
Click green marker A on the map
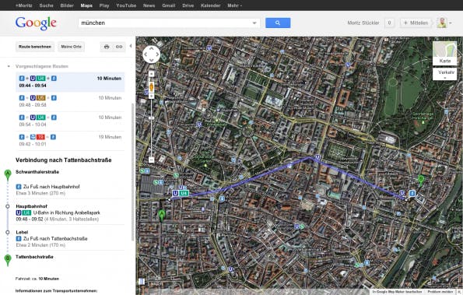point(161,216)
